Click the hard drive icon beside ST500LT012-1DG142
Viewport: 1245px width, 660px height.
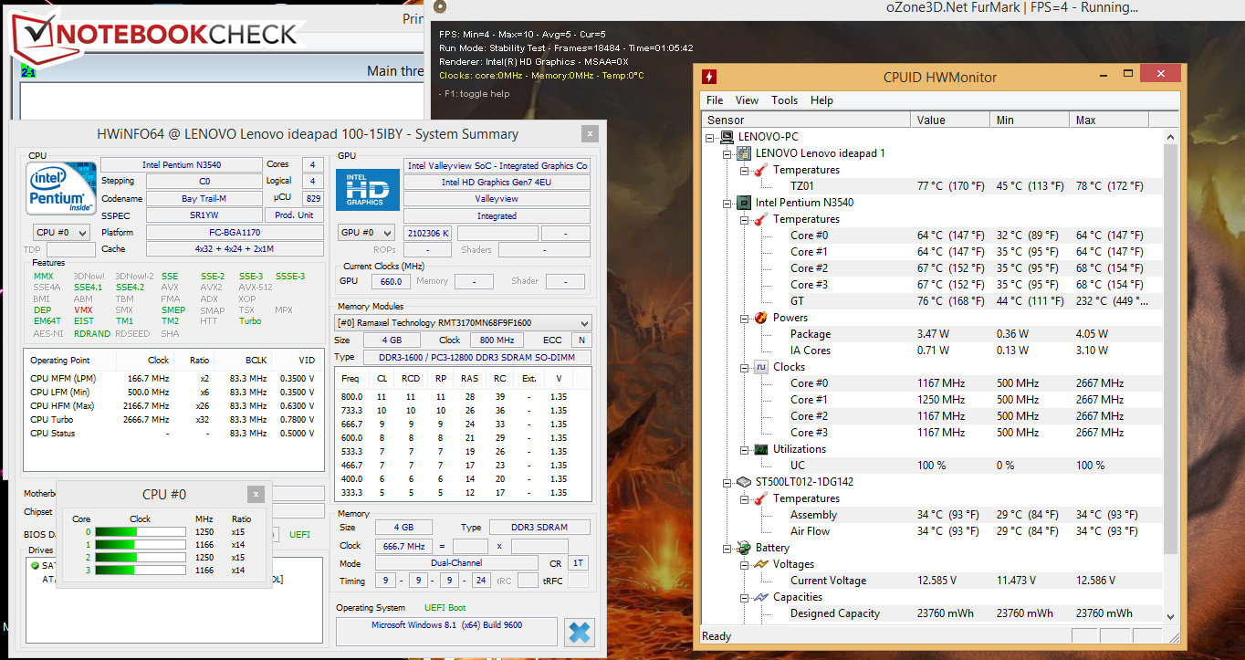pos(745,482)
